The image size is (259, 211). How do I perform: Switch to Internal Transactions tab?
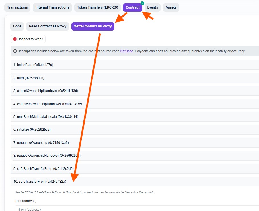click(52, 7)
